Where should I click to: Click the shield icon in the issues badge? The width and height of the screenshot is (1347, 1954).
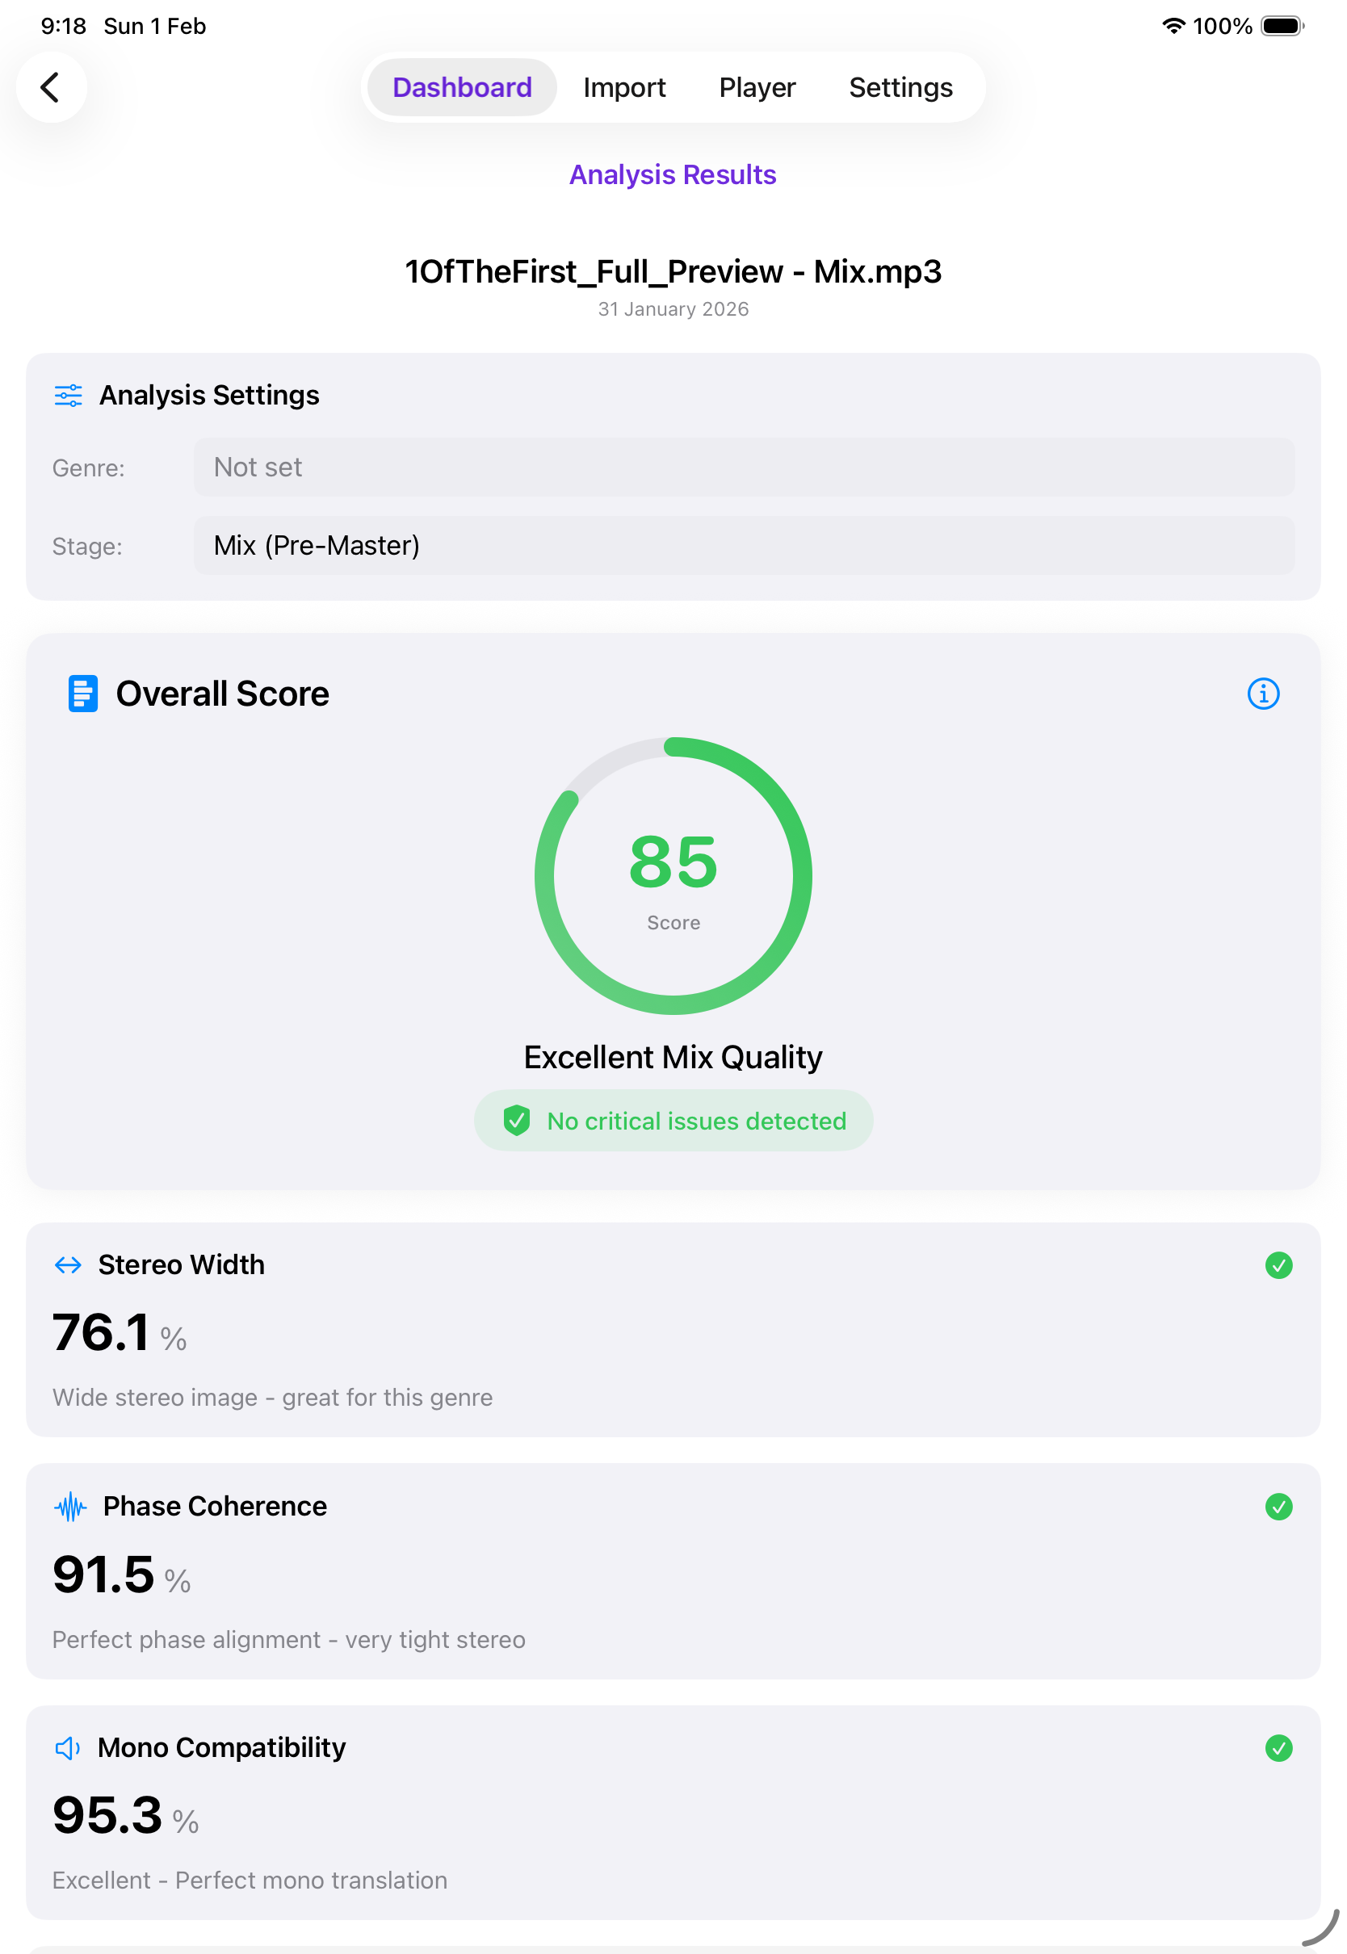[x=517, y=1121]
